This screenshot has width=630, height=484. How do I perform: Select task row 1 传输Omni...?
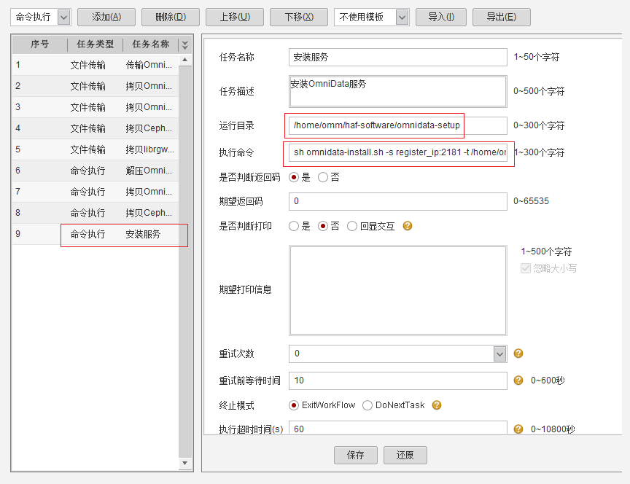[x=96, y=65]
